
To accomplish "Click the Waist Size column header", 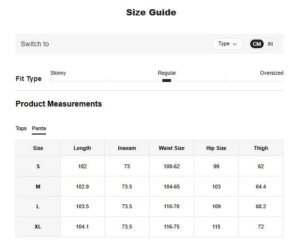I will pos(171,148).
